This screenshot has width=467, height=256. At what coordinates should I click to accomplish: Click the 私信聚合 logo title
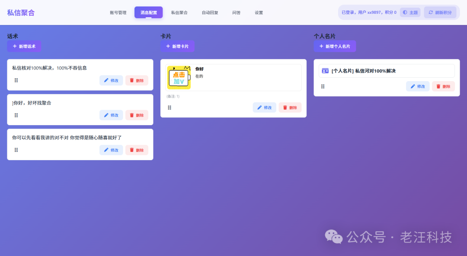[x=21, y=13]
